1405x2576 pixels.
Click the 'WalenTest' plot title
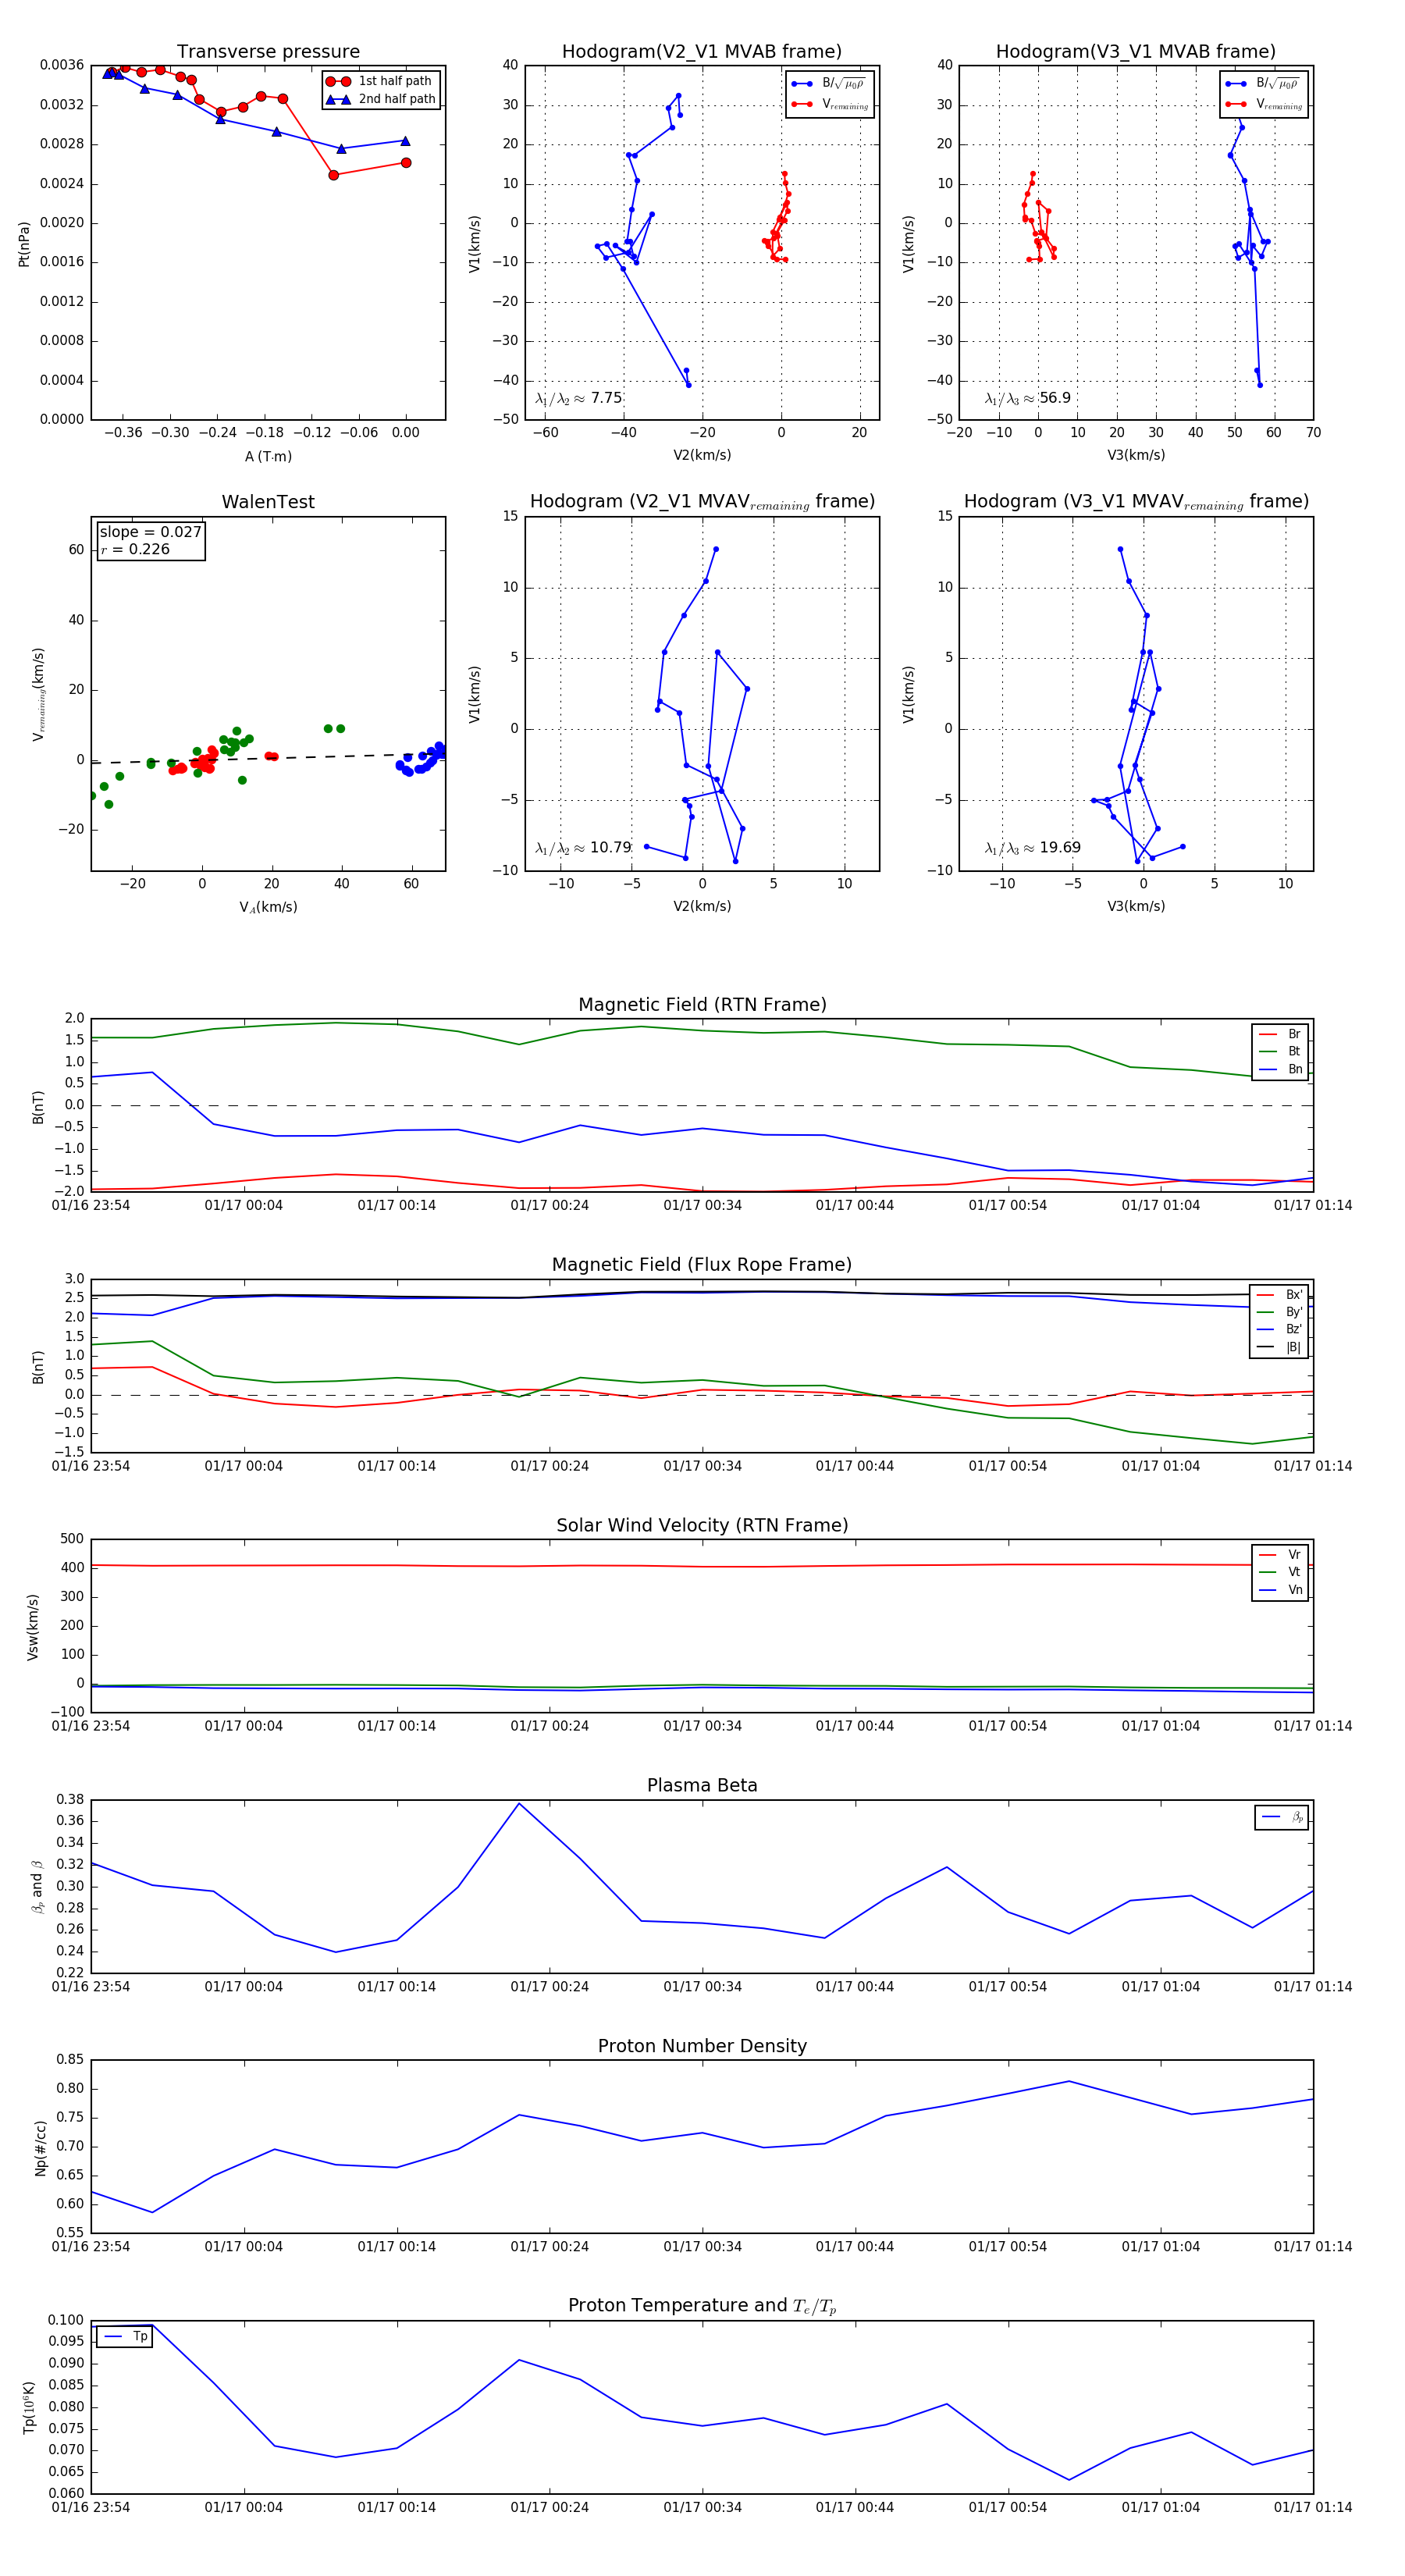(268, 502)
